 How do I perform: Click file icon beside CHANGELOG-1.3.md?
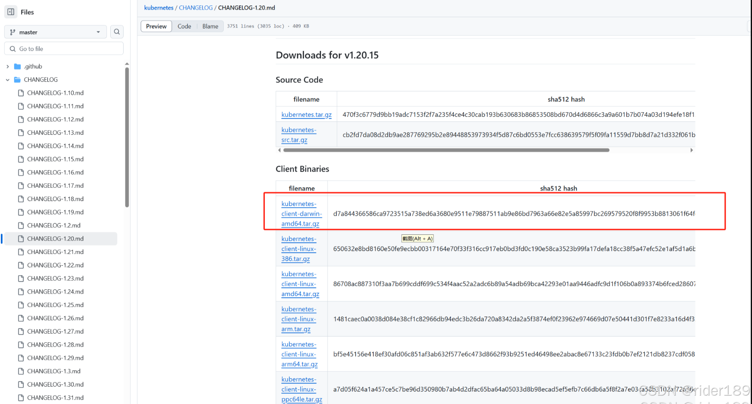pos(21,371)
